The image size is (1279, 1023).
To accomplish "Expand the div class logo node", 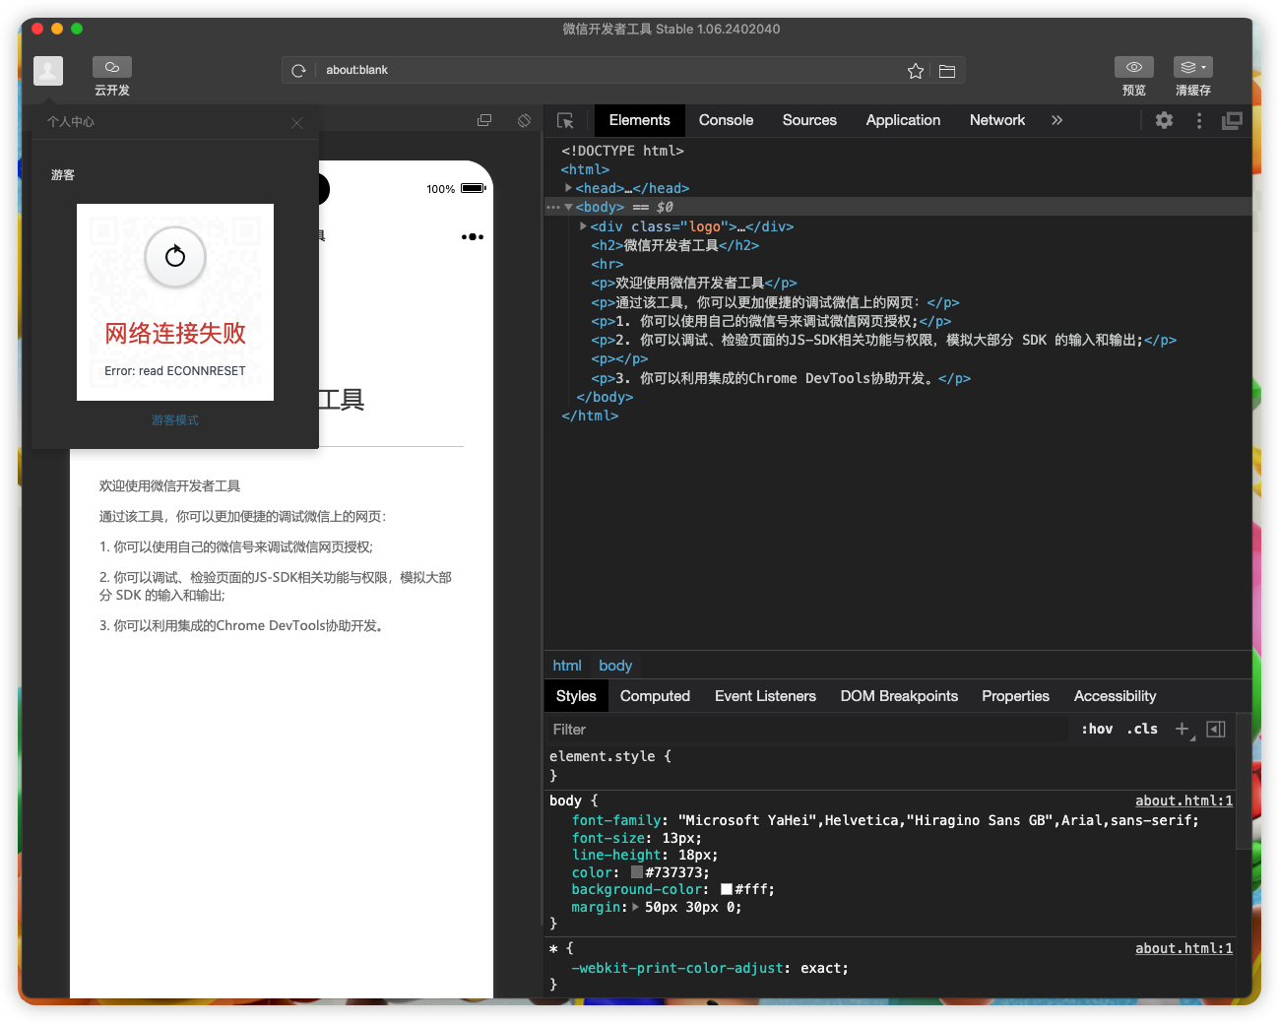I will 583,226.
